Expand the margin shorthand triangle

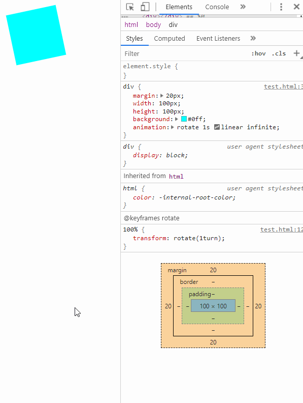(x=162, y=96)
